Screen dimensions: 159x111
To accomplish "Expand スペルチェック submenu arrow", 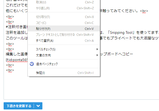I will [x=97, y=49].
